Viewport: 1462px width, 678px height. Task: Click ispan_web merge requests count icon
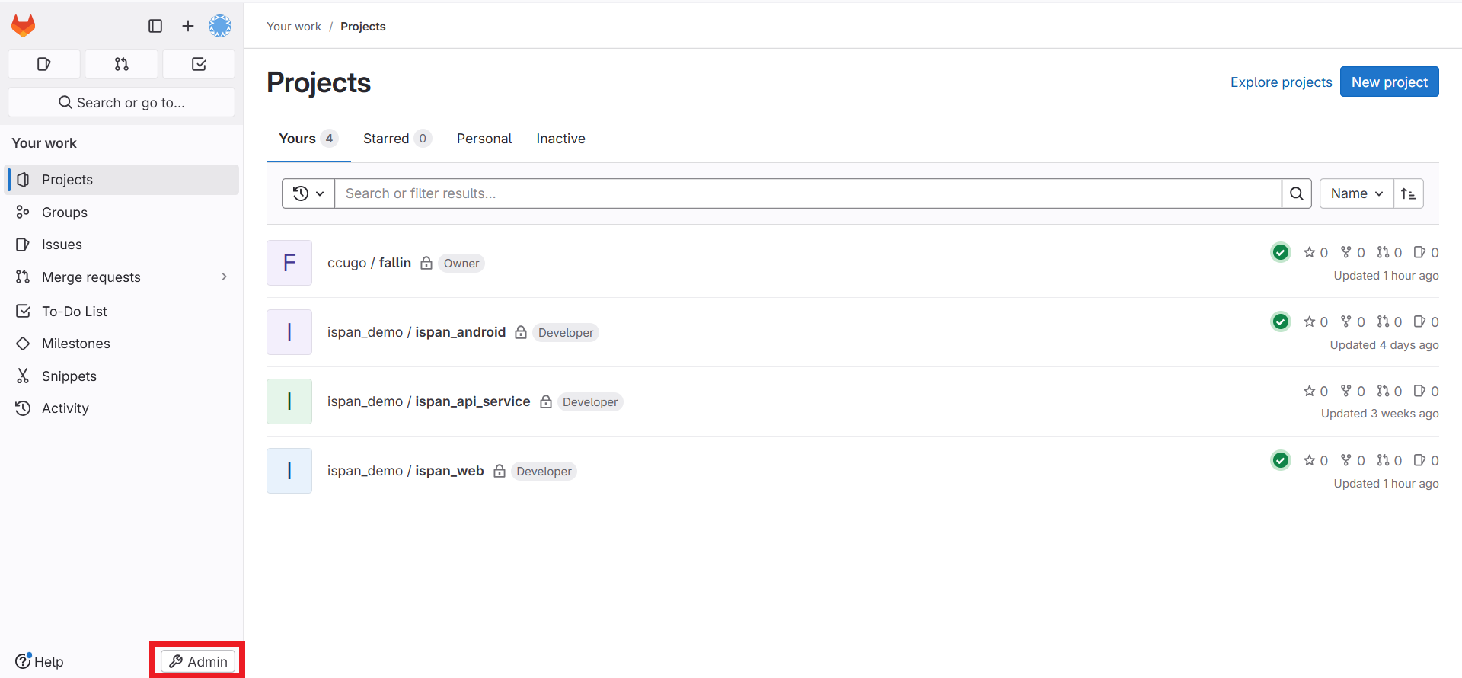click(x=1390, y=460)
